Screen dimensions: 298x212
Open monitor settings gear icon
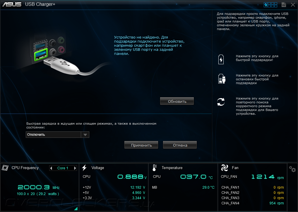click(292, 169)
